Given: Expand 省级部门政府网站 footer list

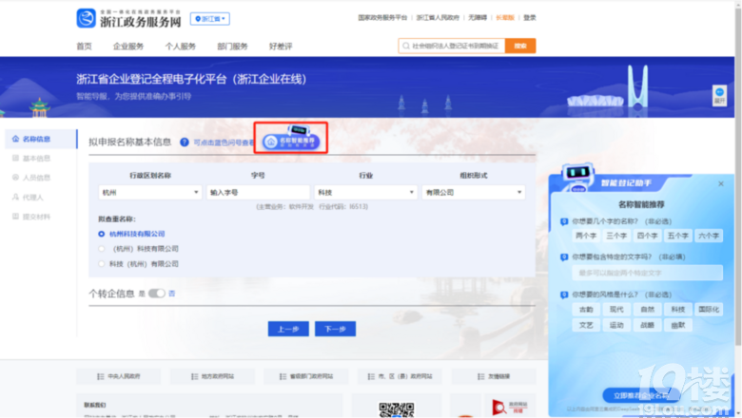Looking at the screenshot, I should [x=306, y=376].
